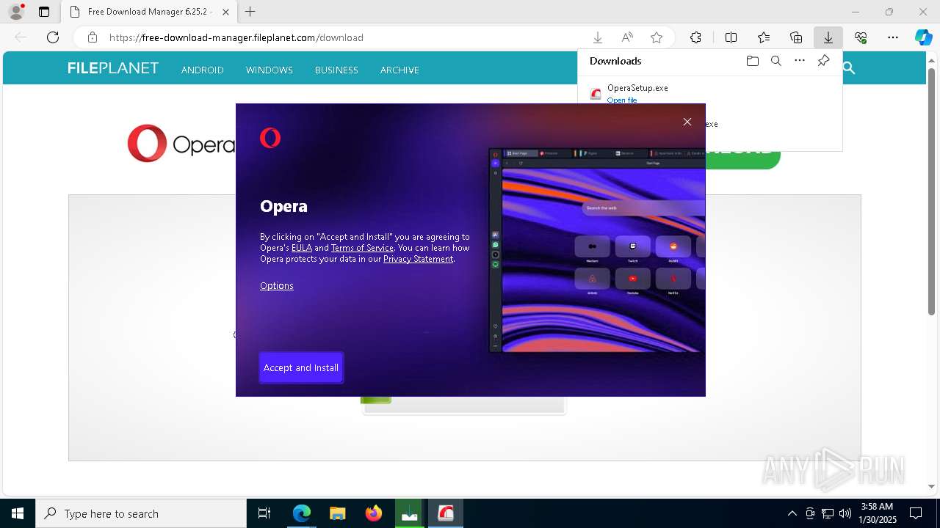This screenshot has width=940, height=528.
Task: Click the Open file link under OperaSetup.exe
Action: click(x=622, y=100)
